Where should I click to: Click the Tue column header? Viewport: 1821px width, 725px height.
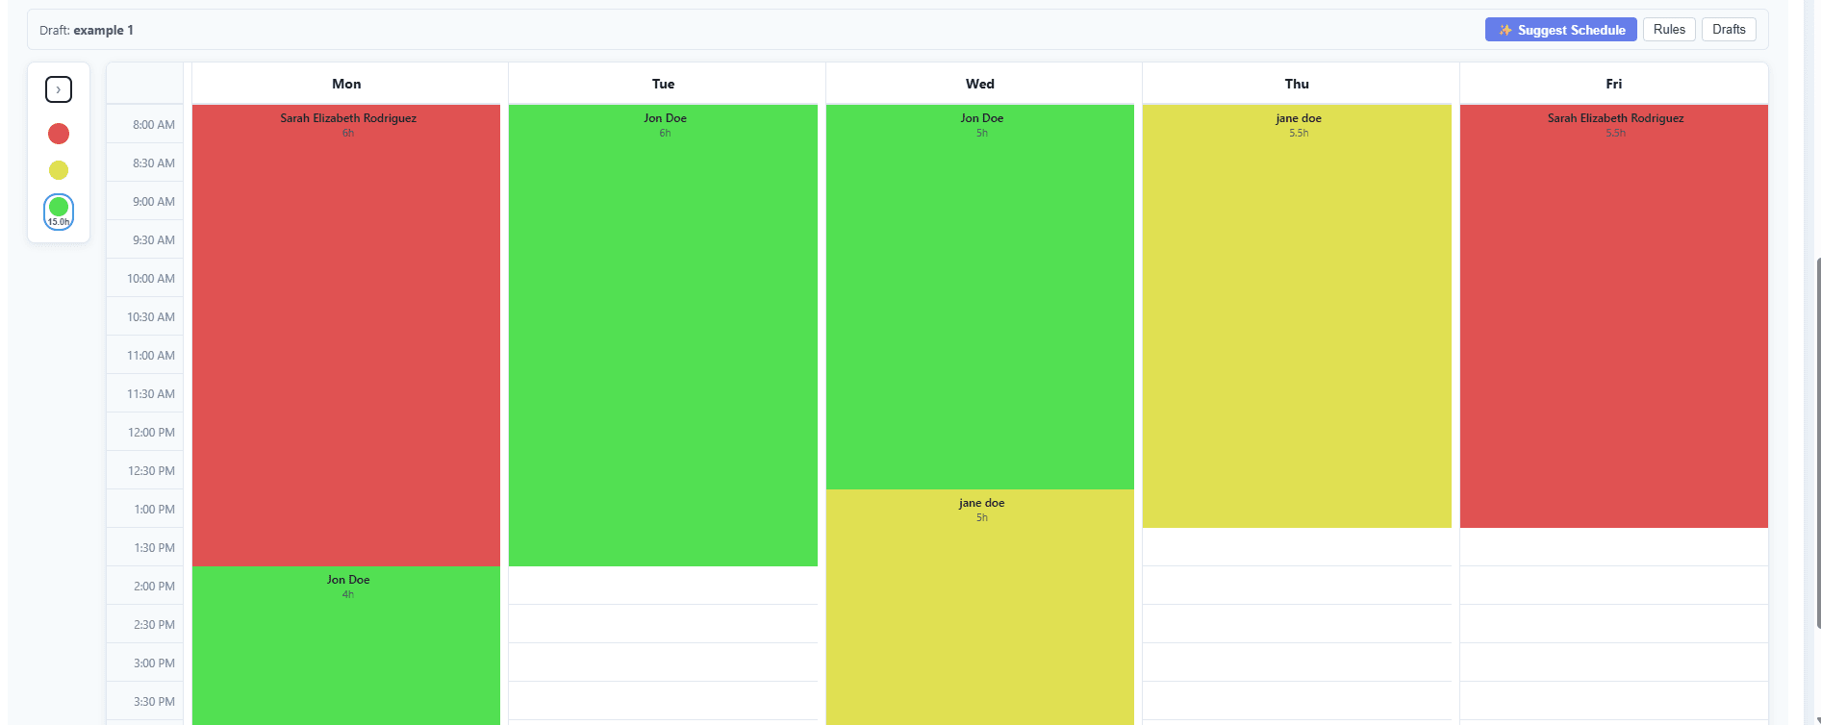click(663, 84)
